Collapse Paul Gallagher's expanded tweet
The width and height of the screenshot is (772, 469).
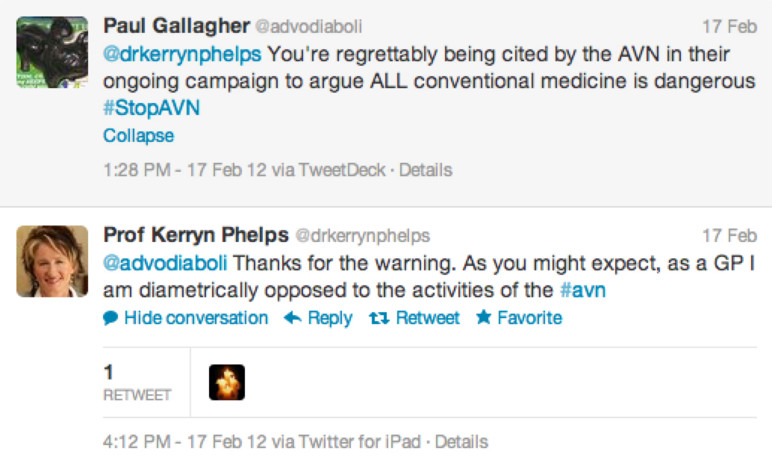pos(138,136)
